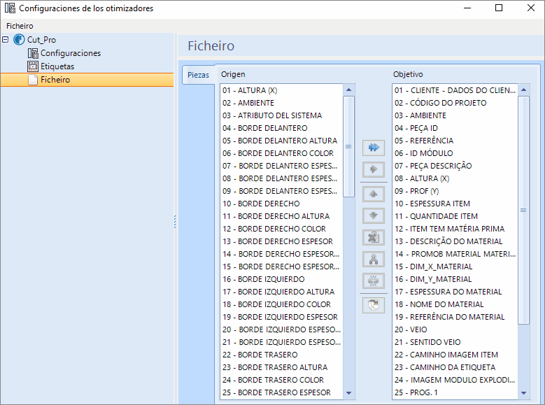Select '07 - PEÇA DESCRIÇÃO'

tap(455, 166)
